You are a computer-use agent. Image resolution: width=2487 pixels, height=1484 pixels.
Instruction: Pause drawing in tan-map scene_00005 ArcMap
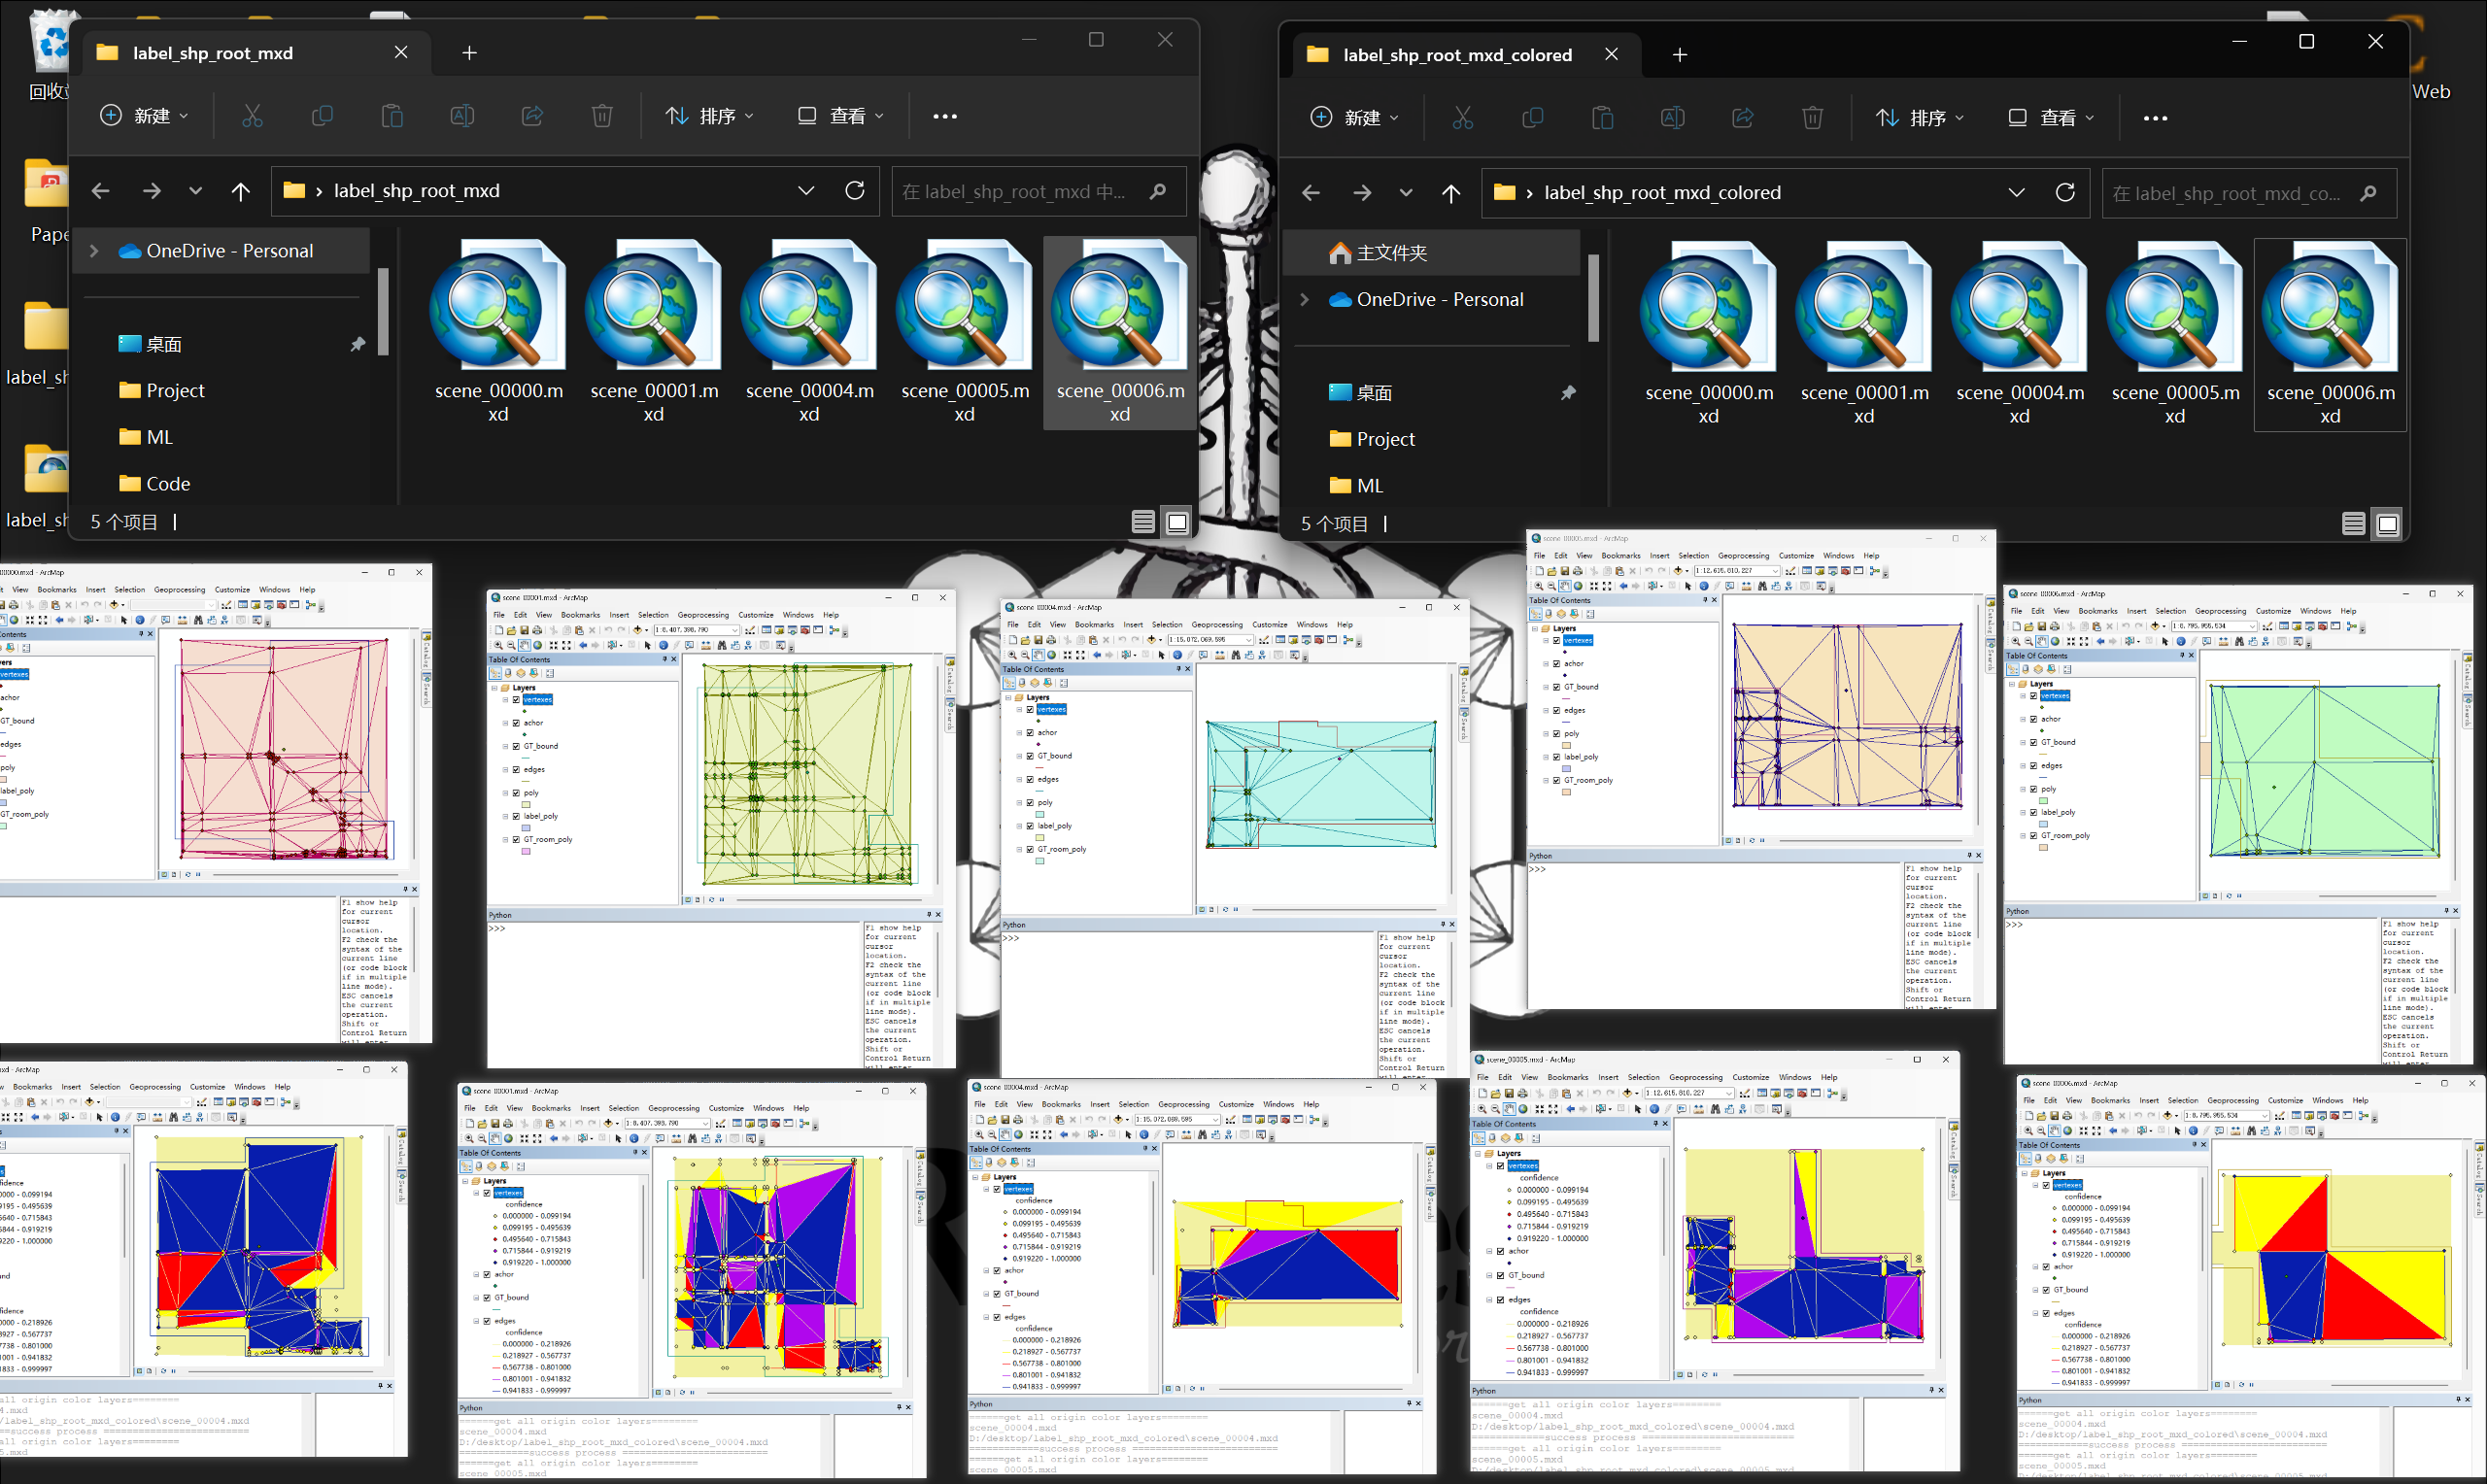[1763, 841]
